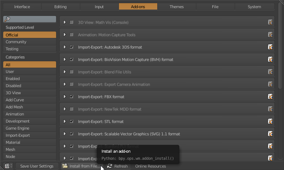Expand Stanford PLY format details
The width and height of the screenshot is (284, 170).
pyautogui.click(x=65, y=146)
